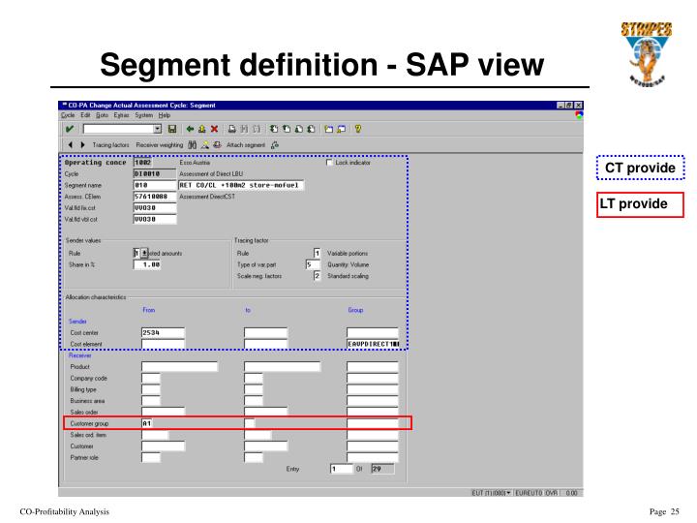Click the Find Next icon
The width and height of the screenshot is (697, 523).
tap(257, 129)
